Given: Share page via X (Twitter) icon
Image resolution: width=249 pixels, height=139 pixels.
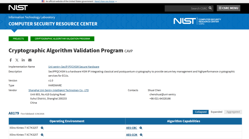Looking at the screenshot, I should coord(17,60).
